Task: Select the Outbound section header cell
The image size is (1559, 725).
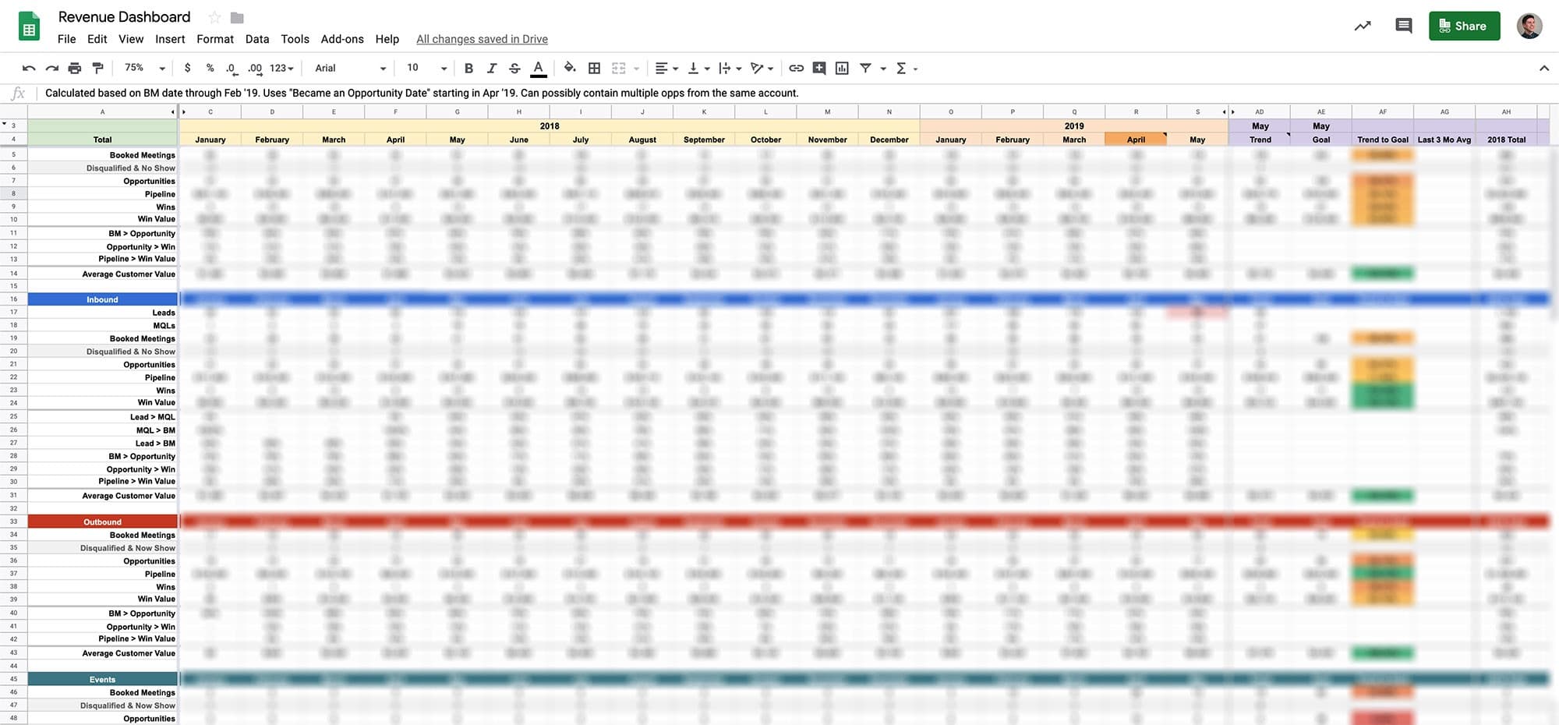Action: coord(102,522)
